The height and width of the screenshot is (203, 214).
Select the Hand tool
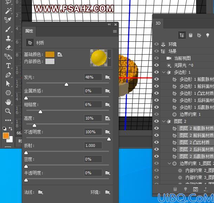pos(8,102)
